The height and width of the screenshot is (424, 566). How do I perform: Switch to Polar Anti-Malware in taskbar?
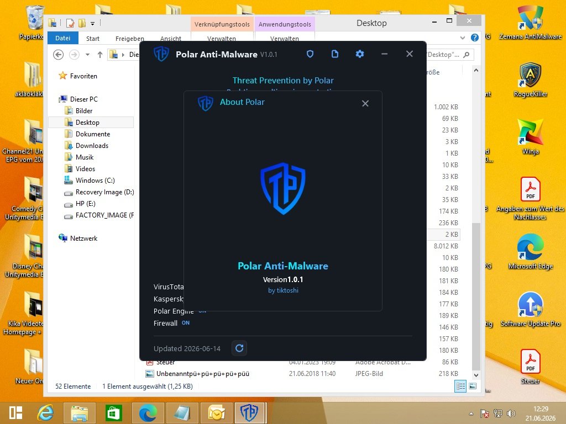(x=250, y=413)
